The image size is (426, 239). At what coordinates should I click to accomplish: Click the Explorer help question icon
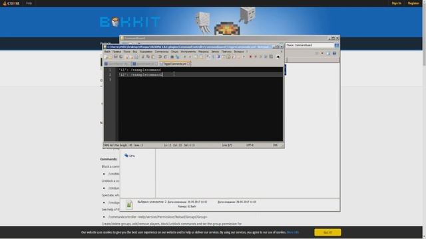click(x=334, y=53)
